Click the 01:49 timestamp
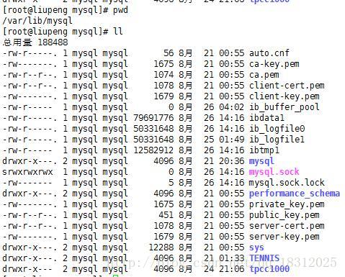This screenshot has width=345, height=277. point(232,140)
